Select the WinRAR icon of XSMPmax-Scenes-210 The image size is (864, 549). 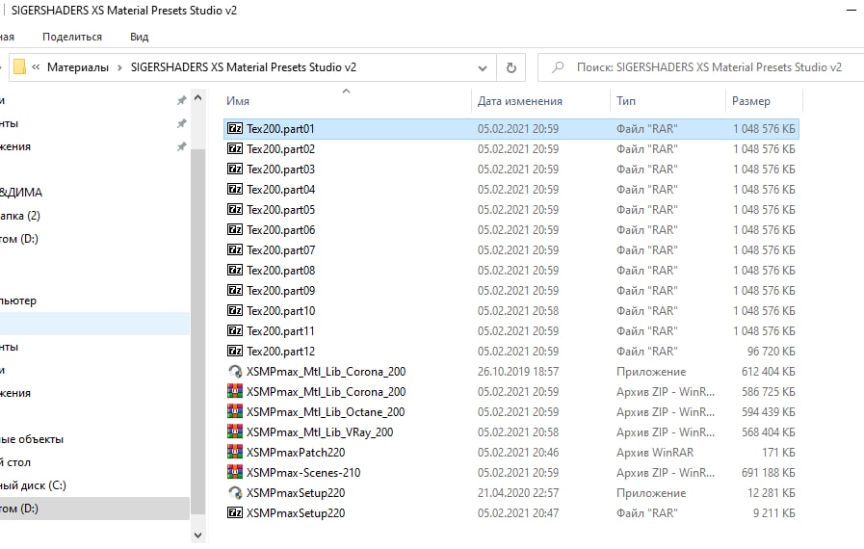(235, 472)
